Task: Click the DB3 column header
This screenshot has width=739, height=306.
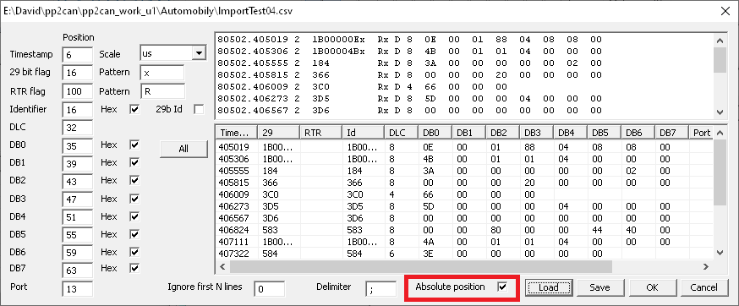Action: [537, 133]
